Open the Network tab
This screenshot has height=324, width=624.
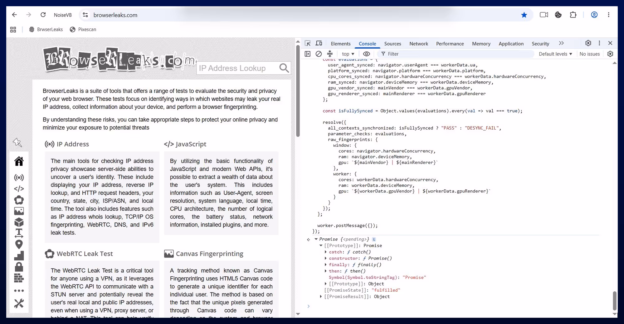point(419,44)
